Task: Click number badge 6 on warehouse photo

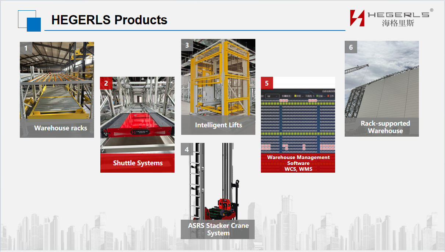Action: [351, 47]
